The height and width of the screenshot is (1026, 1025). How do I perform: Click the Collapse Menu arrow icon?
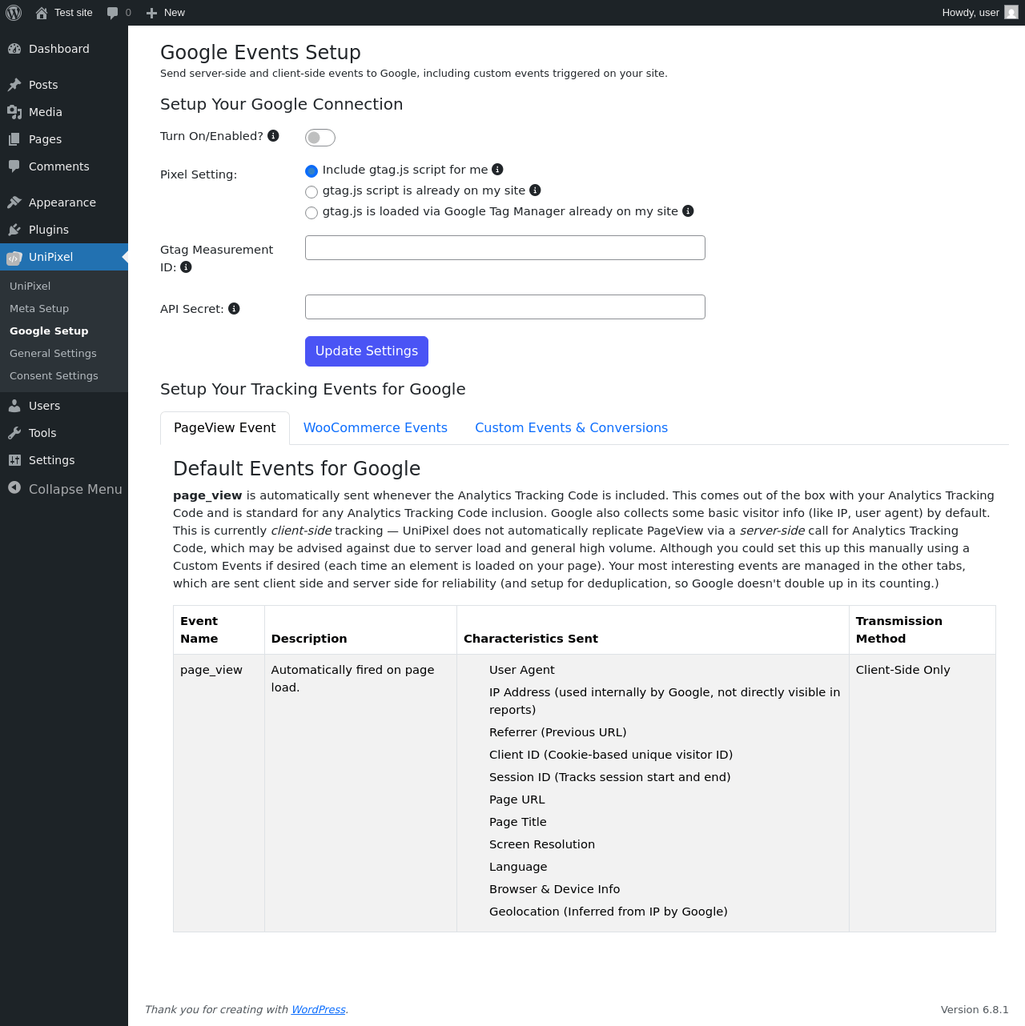(x=14, y=487)
